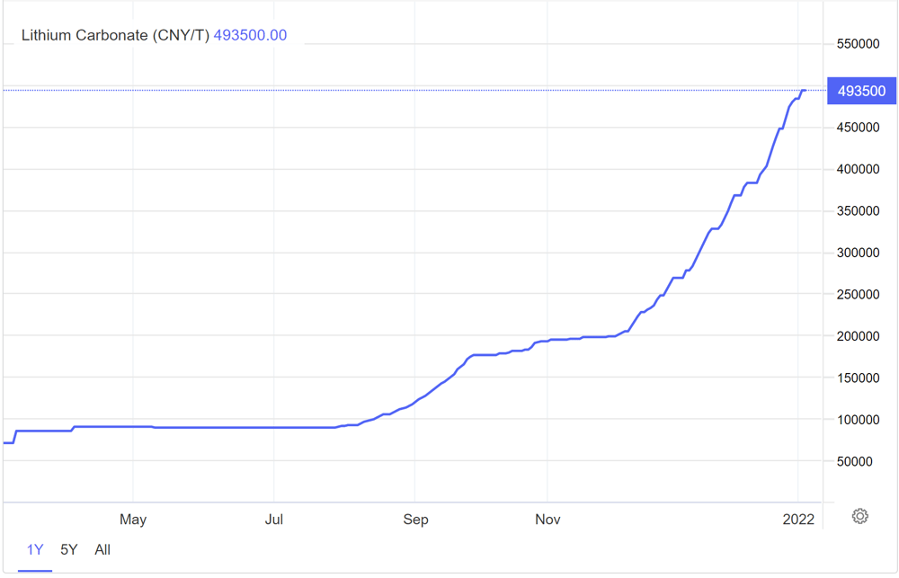
Task: Click the 2022 label on time axis
Action: tap(798, 519)
